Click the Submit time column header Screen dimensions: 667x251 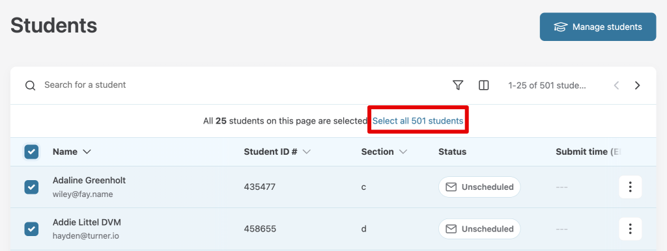click(x=588, y=152)
